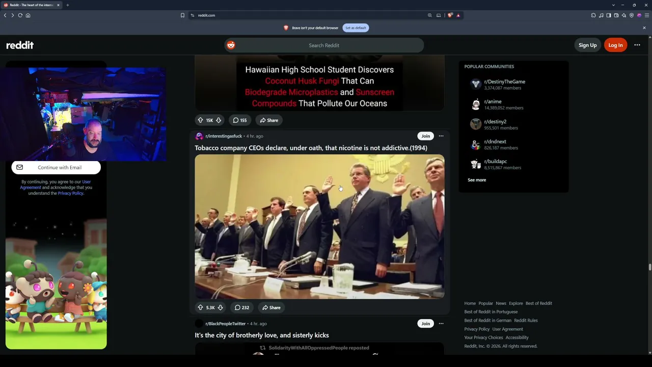Set Brave as default browser
The width and height of the screenshot is (652, 367).
(x=356, y=28)
